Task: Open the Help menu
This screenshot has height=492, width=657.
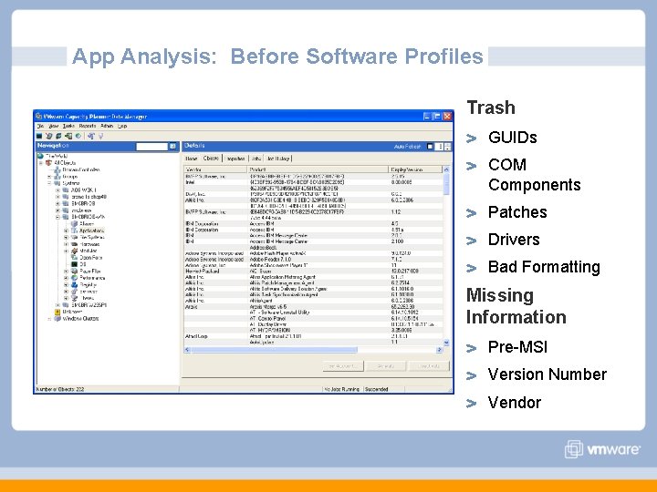Action: pos(122,126)
